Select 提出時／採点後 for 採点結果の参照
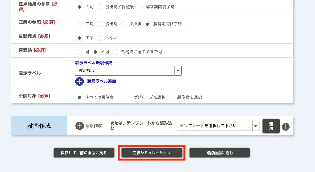 click(100, 7)
